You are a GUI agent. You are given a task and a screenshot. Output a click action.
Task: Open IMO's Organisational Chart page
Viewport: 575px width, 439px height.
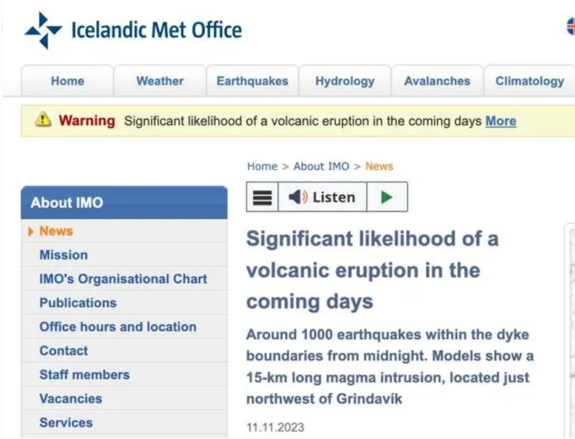click(x=123, y=279)
